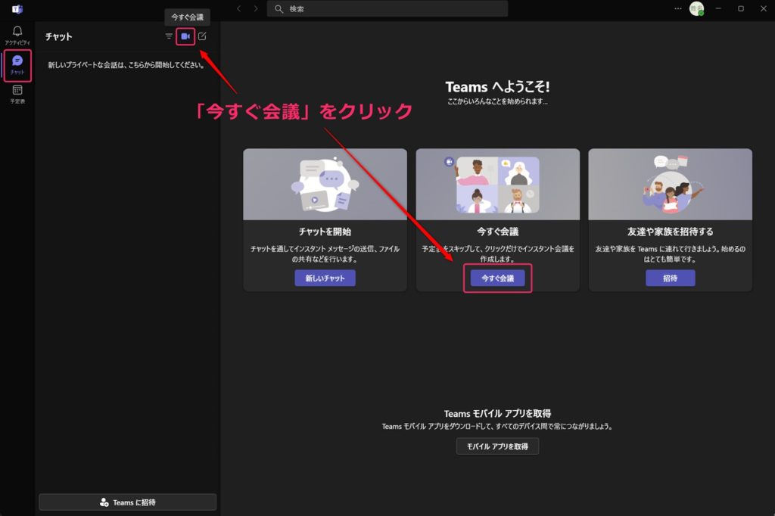Click the Microsoft Teams logo

(15, 8)
